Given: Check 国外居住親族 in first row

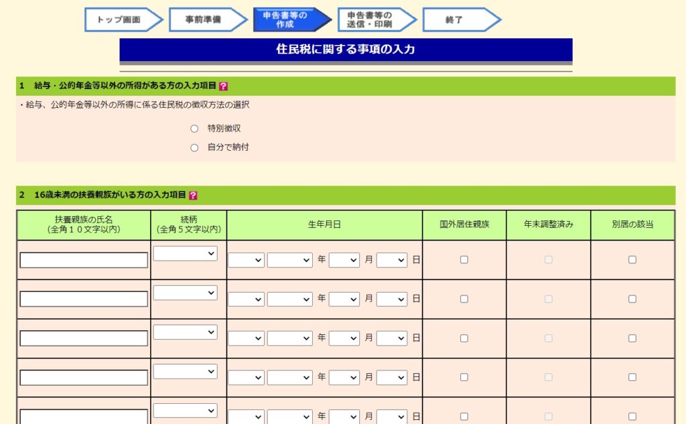Looking at the screenshot, I should [464, 260].
